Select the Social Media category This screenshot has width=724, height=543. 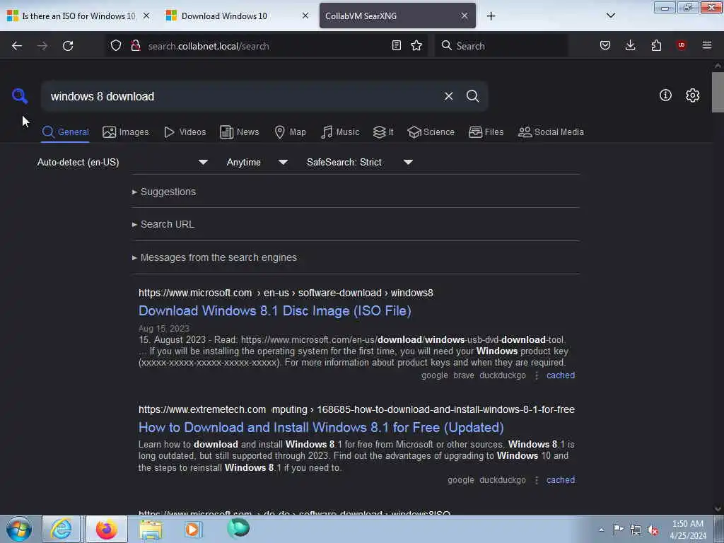click(551, 132)
